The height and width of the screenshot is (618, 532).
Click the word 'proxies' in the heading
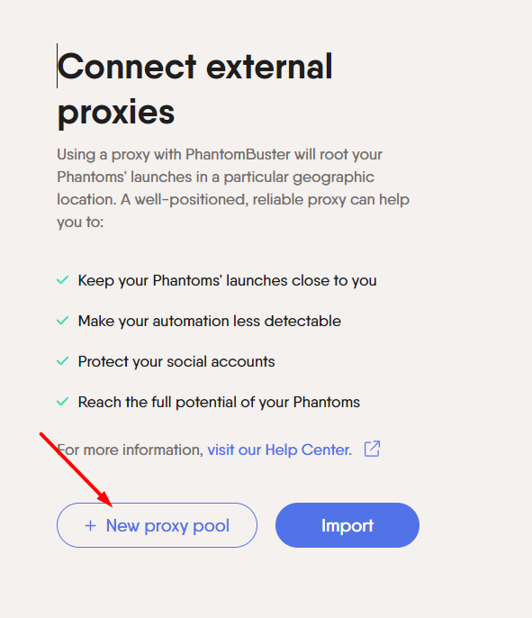coord(116,112)
